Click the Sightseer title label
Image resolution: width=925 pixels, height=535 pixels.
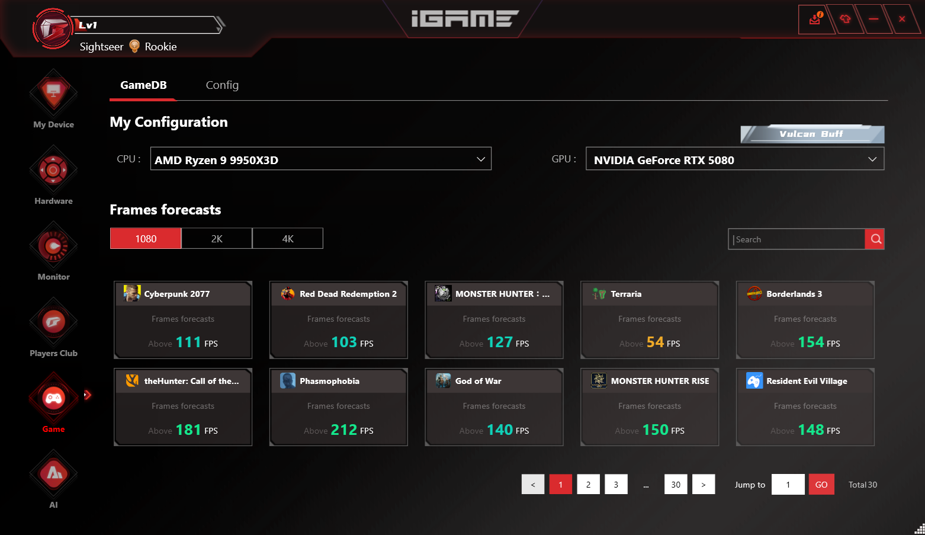[x=102, y=47]
